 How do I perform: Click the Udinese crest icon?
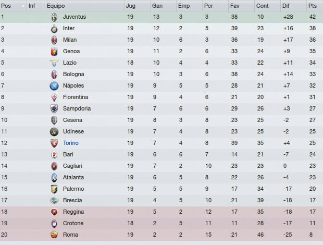click(x=54, y=132)
